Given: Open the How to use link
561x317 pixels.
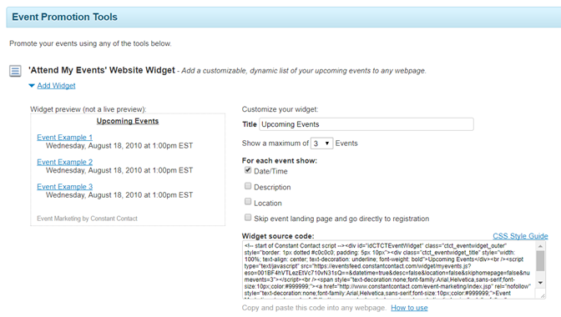Looking at the screenshot, I should tap(409, 308).
